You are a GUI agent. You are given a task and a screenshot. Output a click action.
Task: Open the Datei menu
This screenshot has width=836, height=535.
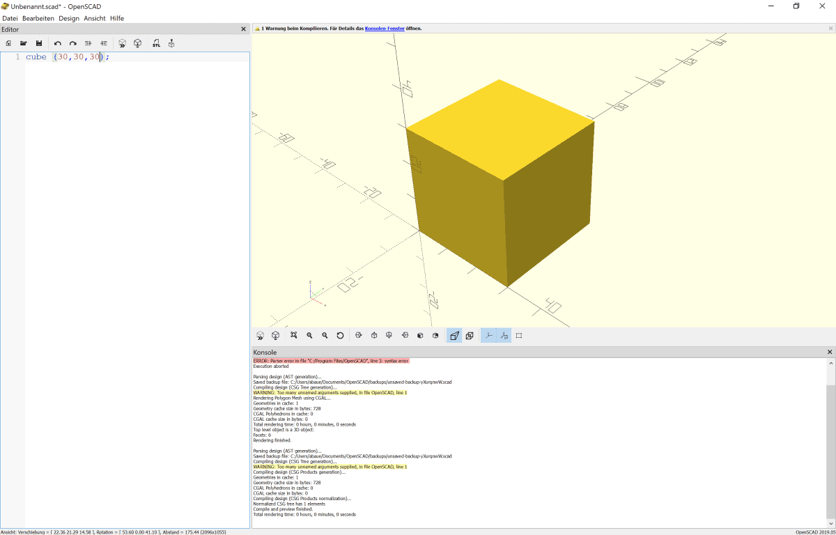coord(10,18)
